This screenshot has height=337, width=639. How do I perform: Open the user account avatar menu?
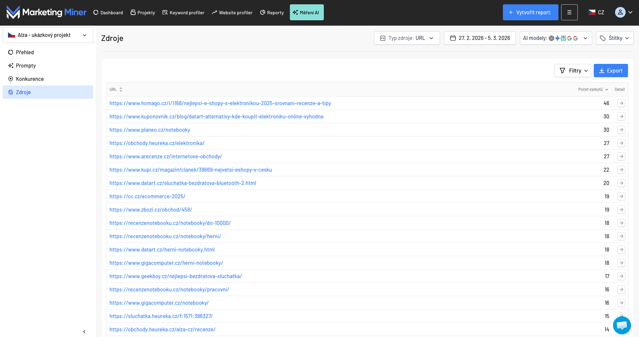pos(623,12)
